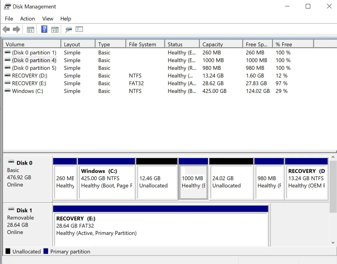This screenshot has height=264, width=337.
Task: Click '(Disk 0 partition 4)' volume name
Action: coord(34,60)
